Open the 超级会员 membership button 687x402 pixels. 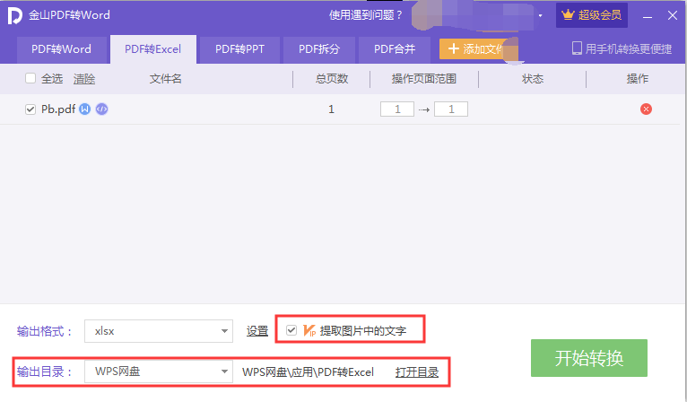point(592,15)
